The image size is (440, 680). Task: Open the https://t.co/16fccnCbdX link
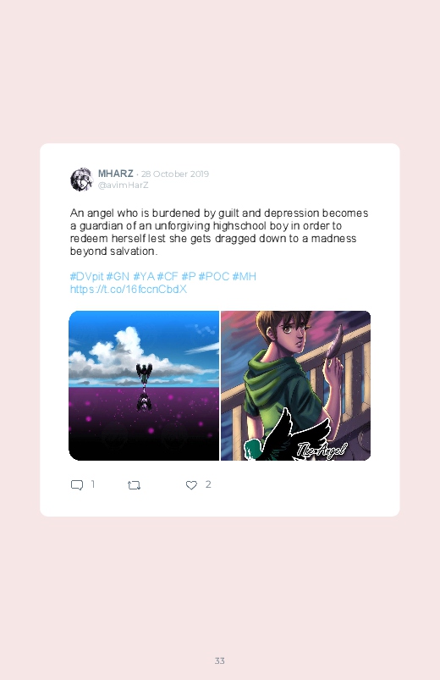129,290
